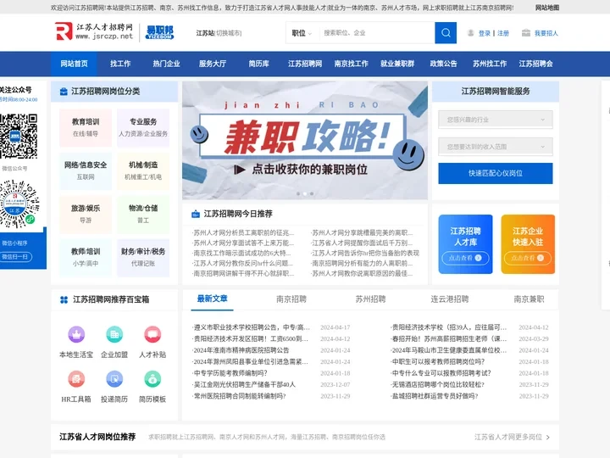Viewport: 610px width, 458px height.
Task: Open the 江苏招聘人才库 blue card
Action: (465, 244)
